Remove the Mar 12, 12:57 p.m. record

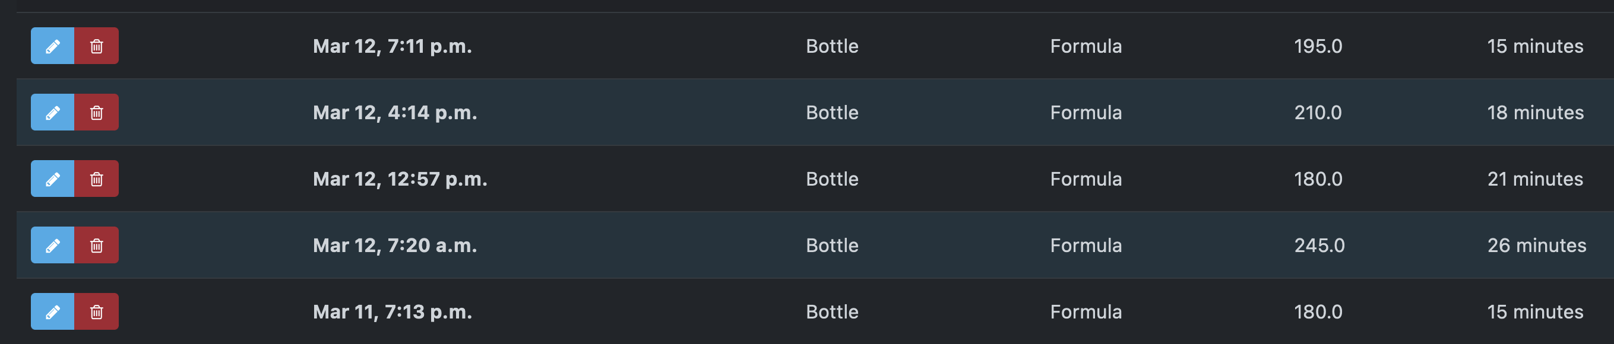96,179
